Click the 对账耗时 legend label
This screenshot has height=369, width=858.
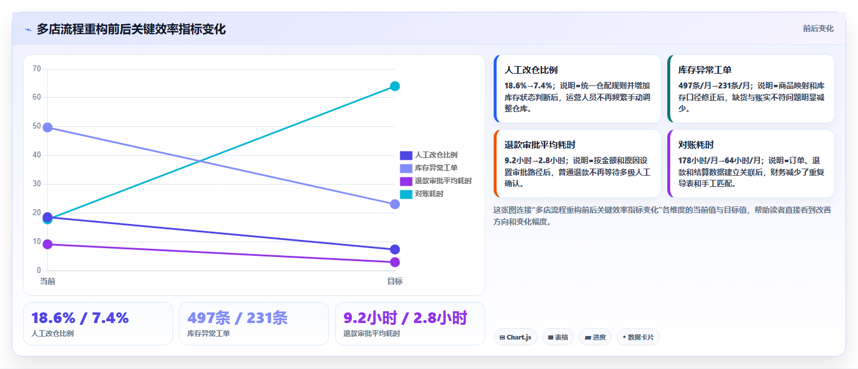coord(429,194)
